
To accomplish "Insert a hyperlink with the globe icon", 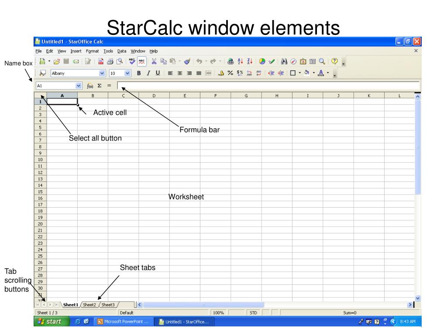I will point(230,61).
